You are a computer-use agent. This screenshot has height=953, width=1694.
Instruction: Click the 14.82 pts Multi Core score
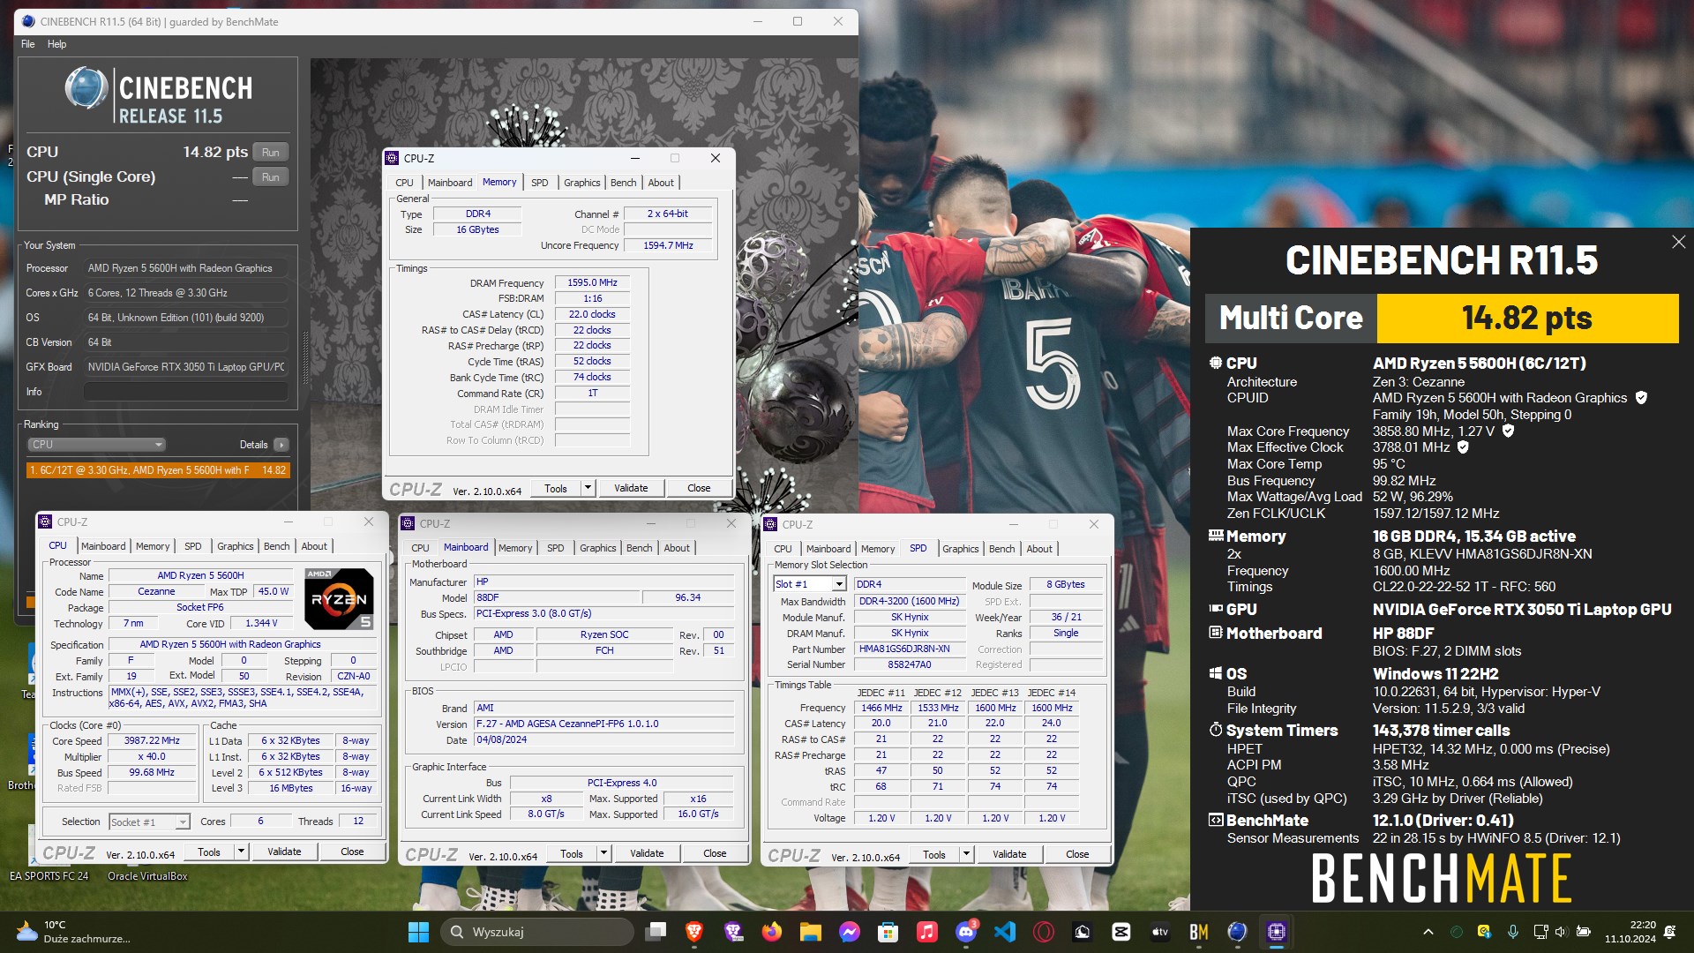click(x=1527, y=318)
